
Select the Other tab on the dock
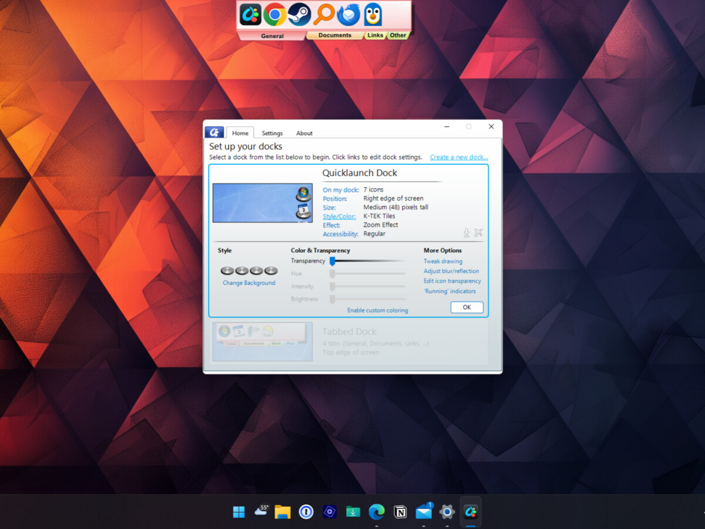pyautogui.click(x=398, y=35)
